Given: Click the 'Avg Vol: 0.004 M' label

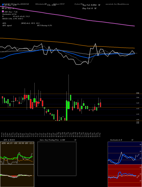Looking at the screenshot, I should coord(91,5).
